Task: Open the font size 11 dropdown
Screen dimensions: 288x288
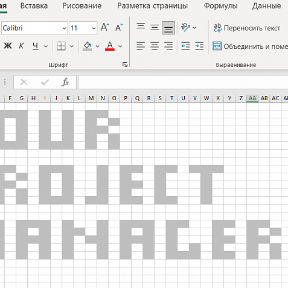Action: [94, 28]
